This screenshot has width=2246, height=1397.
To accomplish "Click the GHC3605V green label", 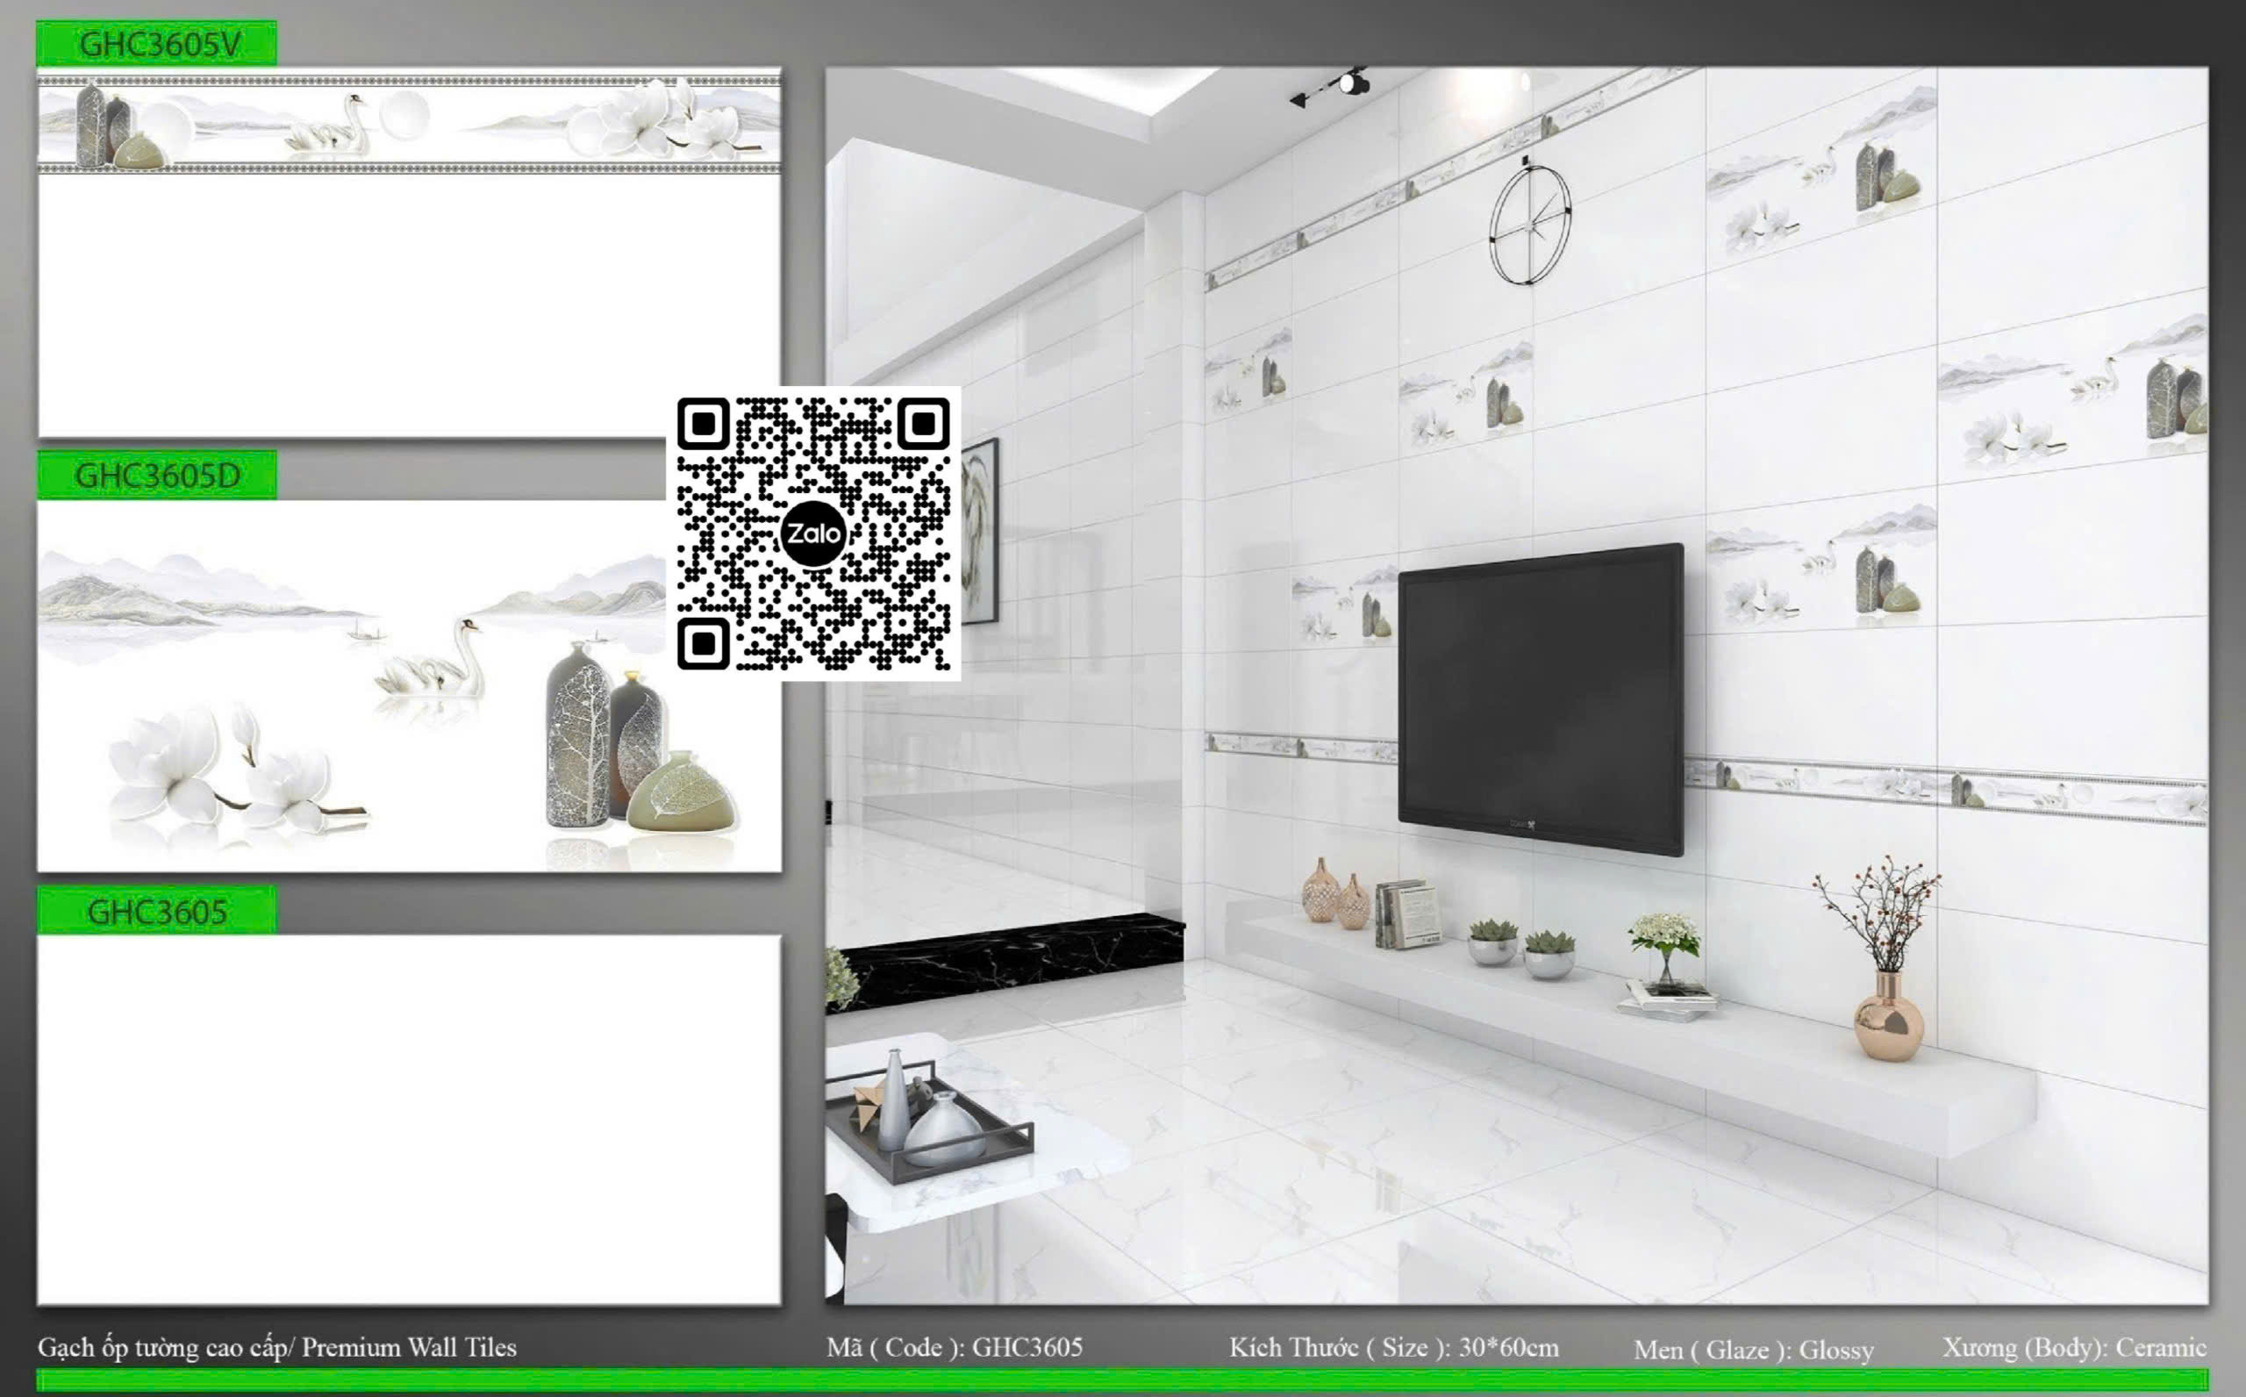I will [156, 43].
